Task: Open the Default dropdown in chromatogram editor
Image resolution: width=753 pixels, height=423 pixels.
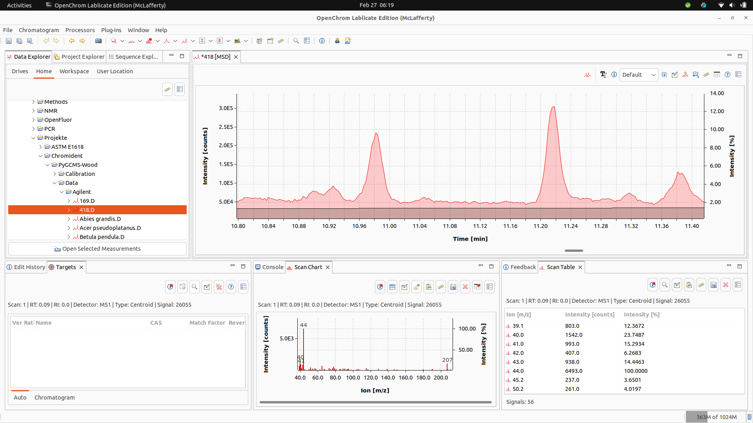Action: (639, 74)
